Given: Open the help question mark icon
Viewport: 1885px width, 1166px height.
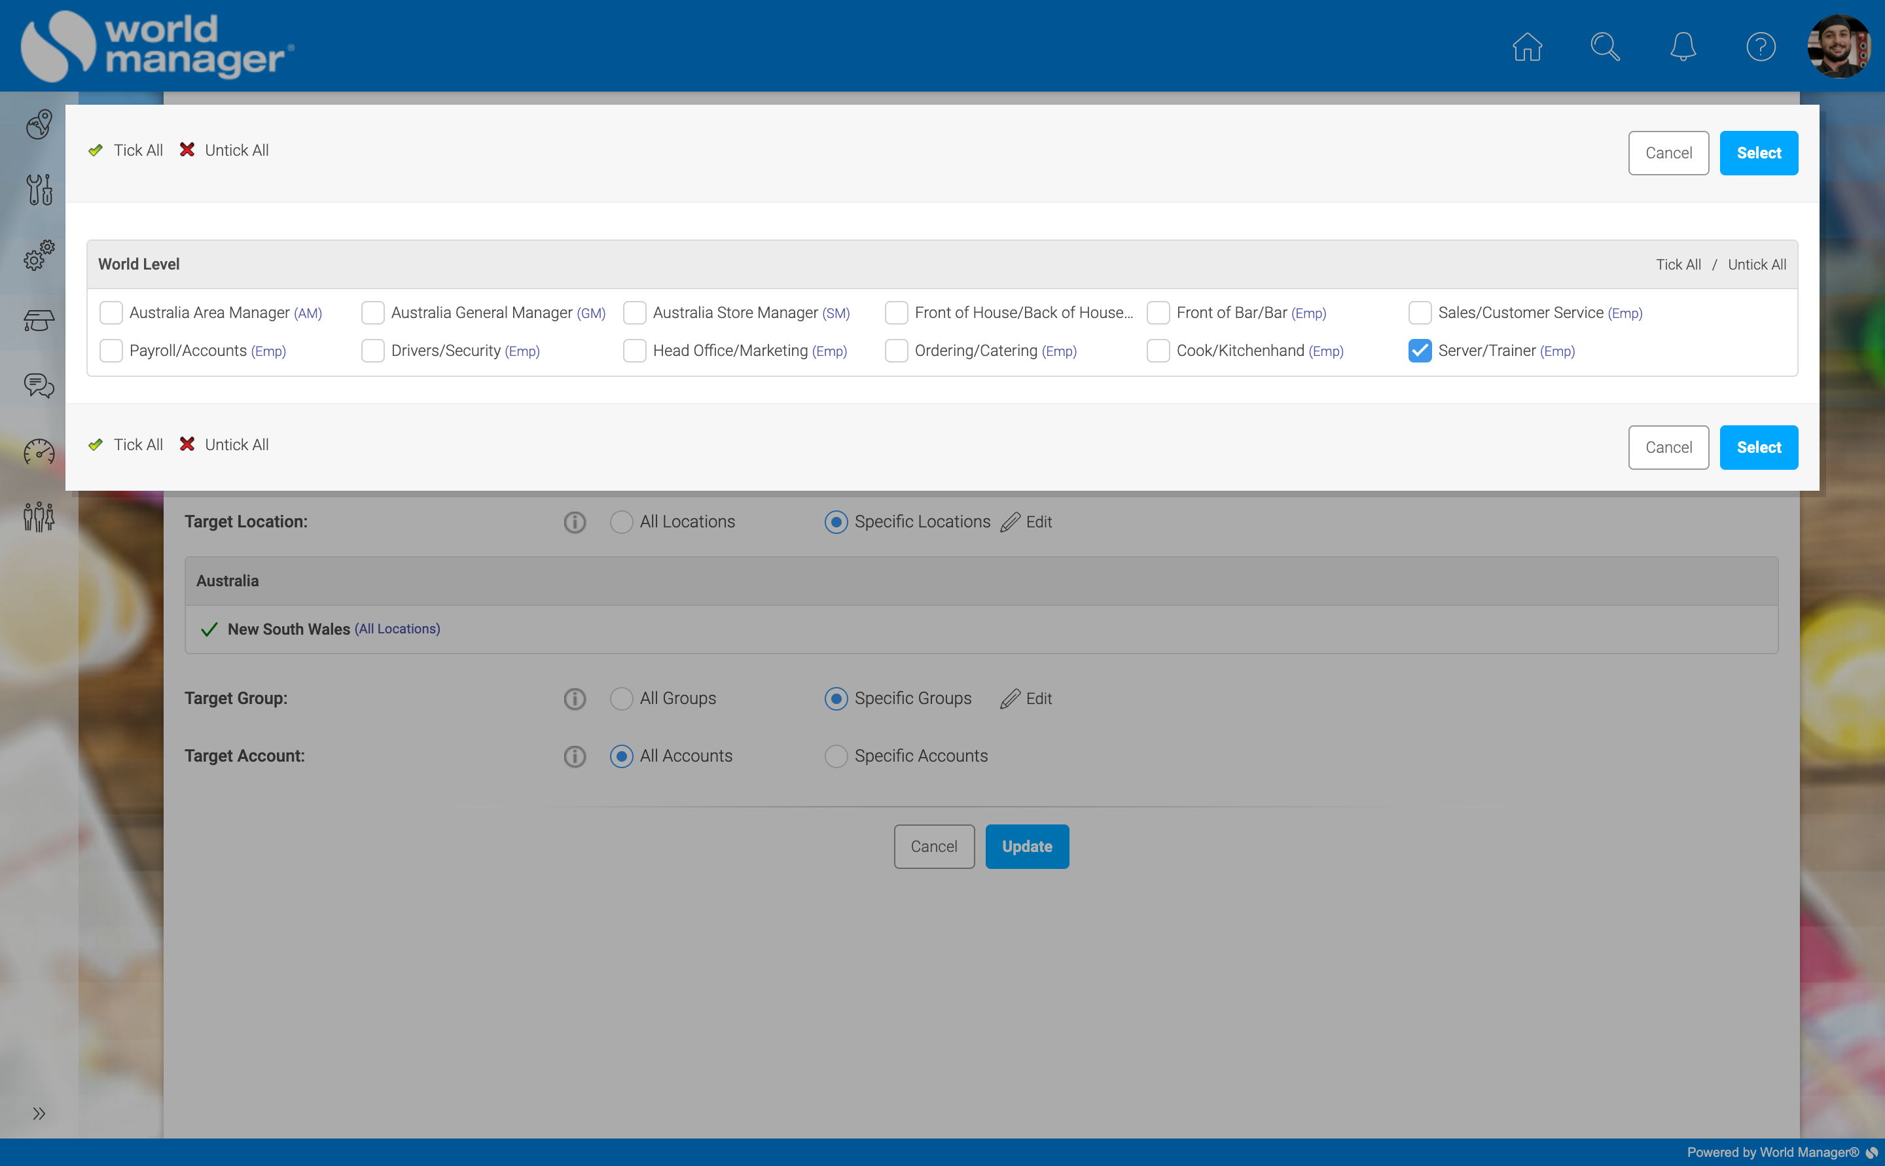Looking at the screenshot, I should [x=1760, y=47].
